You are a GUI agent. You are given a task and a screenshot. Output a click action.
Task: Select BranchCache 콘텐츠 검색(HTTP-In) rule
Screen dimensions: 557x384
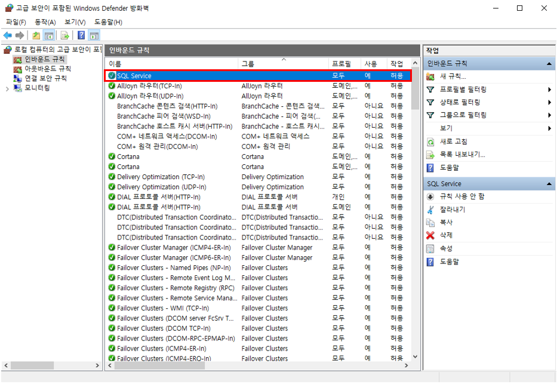pos(259,106)
